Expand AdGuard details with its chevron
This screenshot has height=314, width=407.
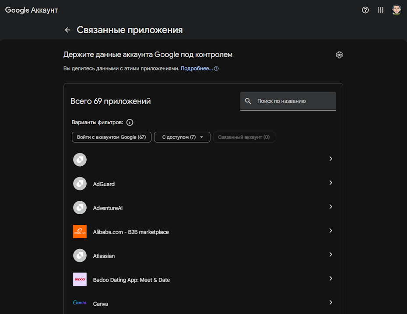coord(331,183)
